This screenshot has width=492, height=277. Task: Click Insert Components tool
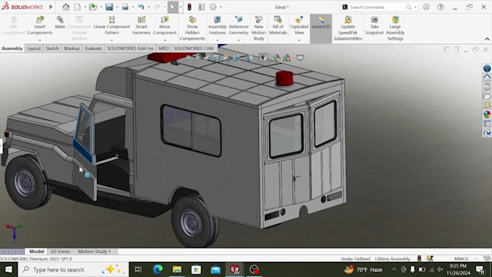(x=40, y=26)
